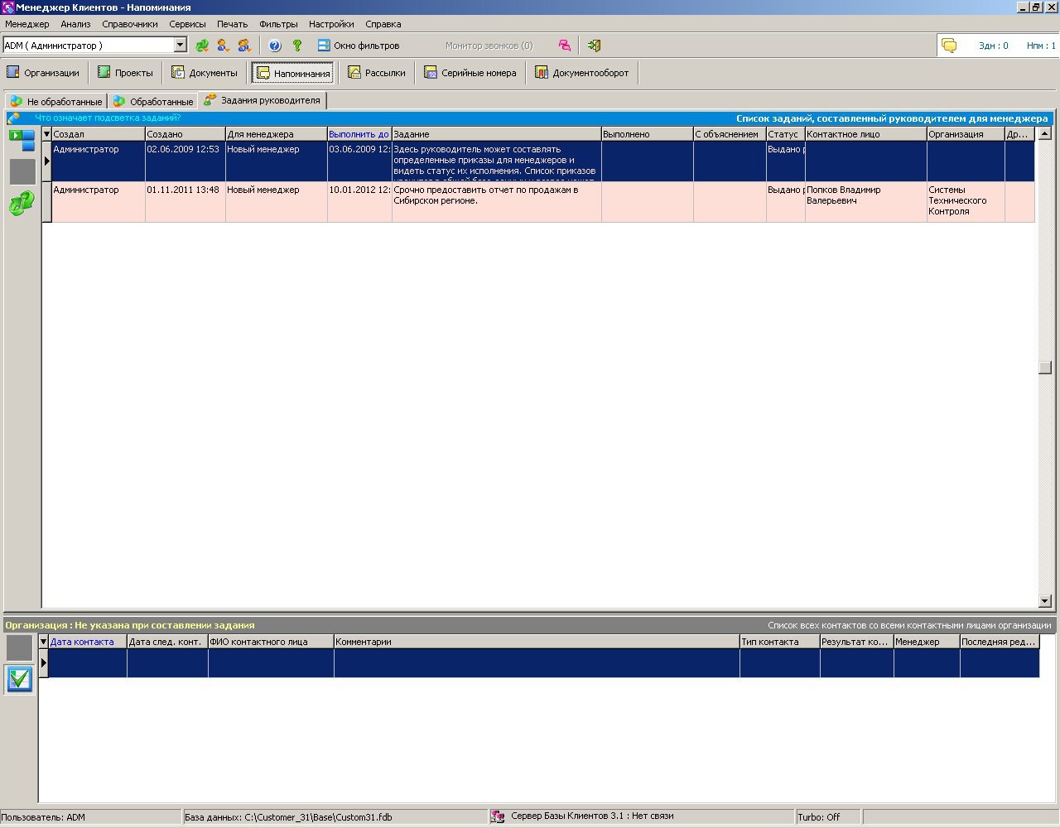Open the ADM (Администратор) user dropdown

[x=180, y=46]
